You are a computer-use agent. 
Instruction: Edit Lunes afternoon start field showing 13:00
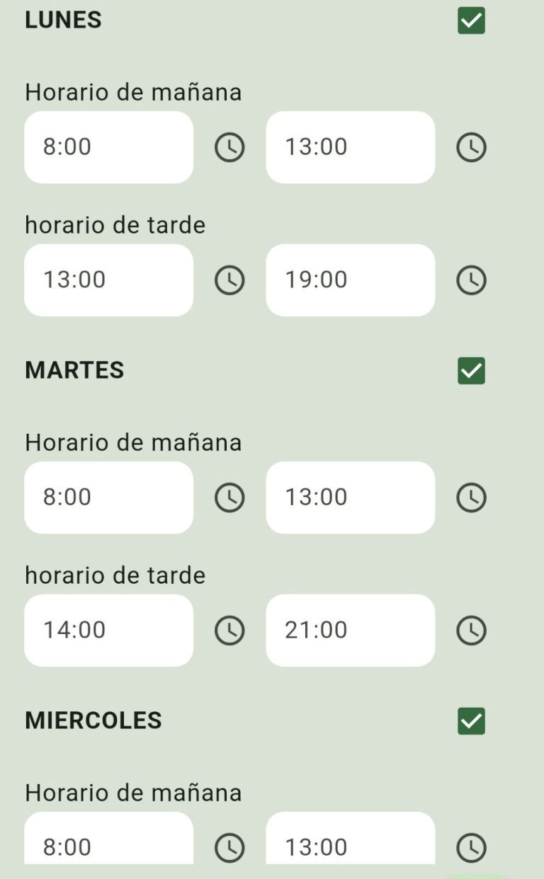click(108, 280)
